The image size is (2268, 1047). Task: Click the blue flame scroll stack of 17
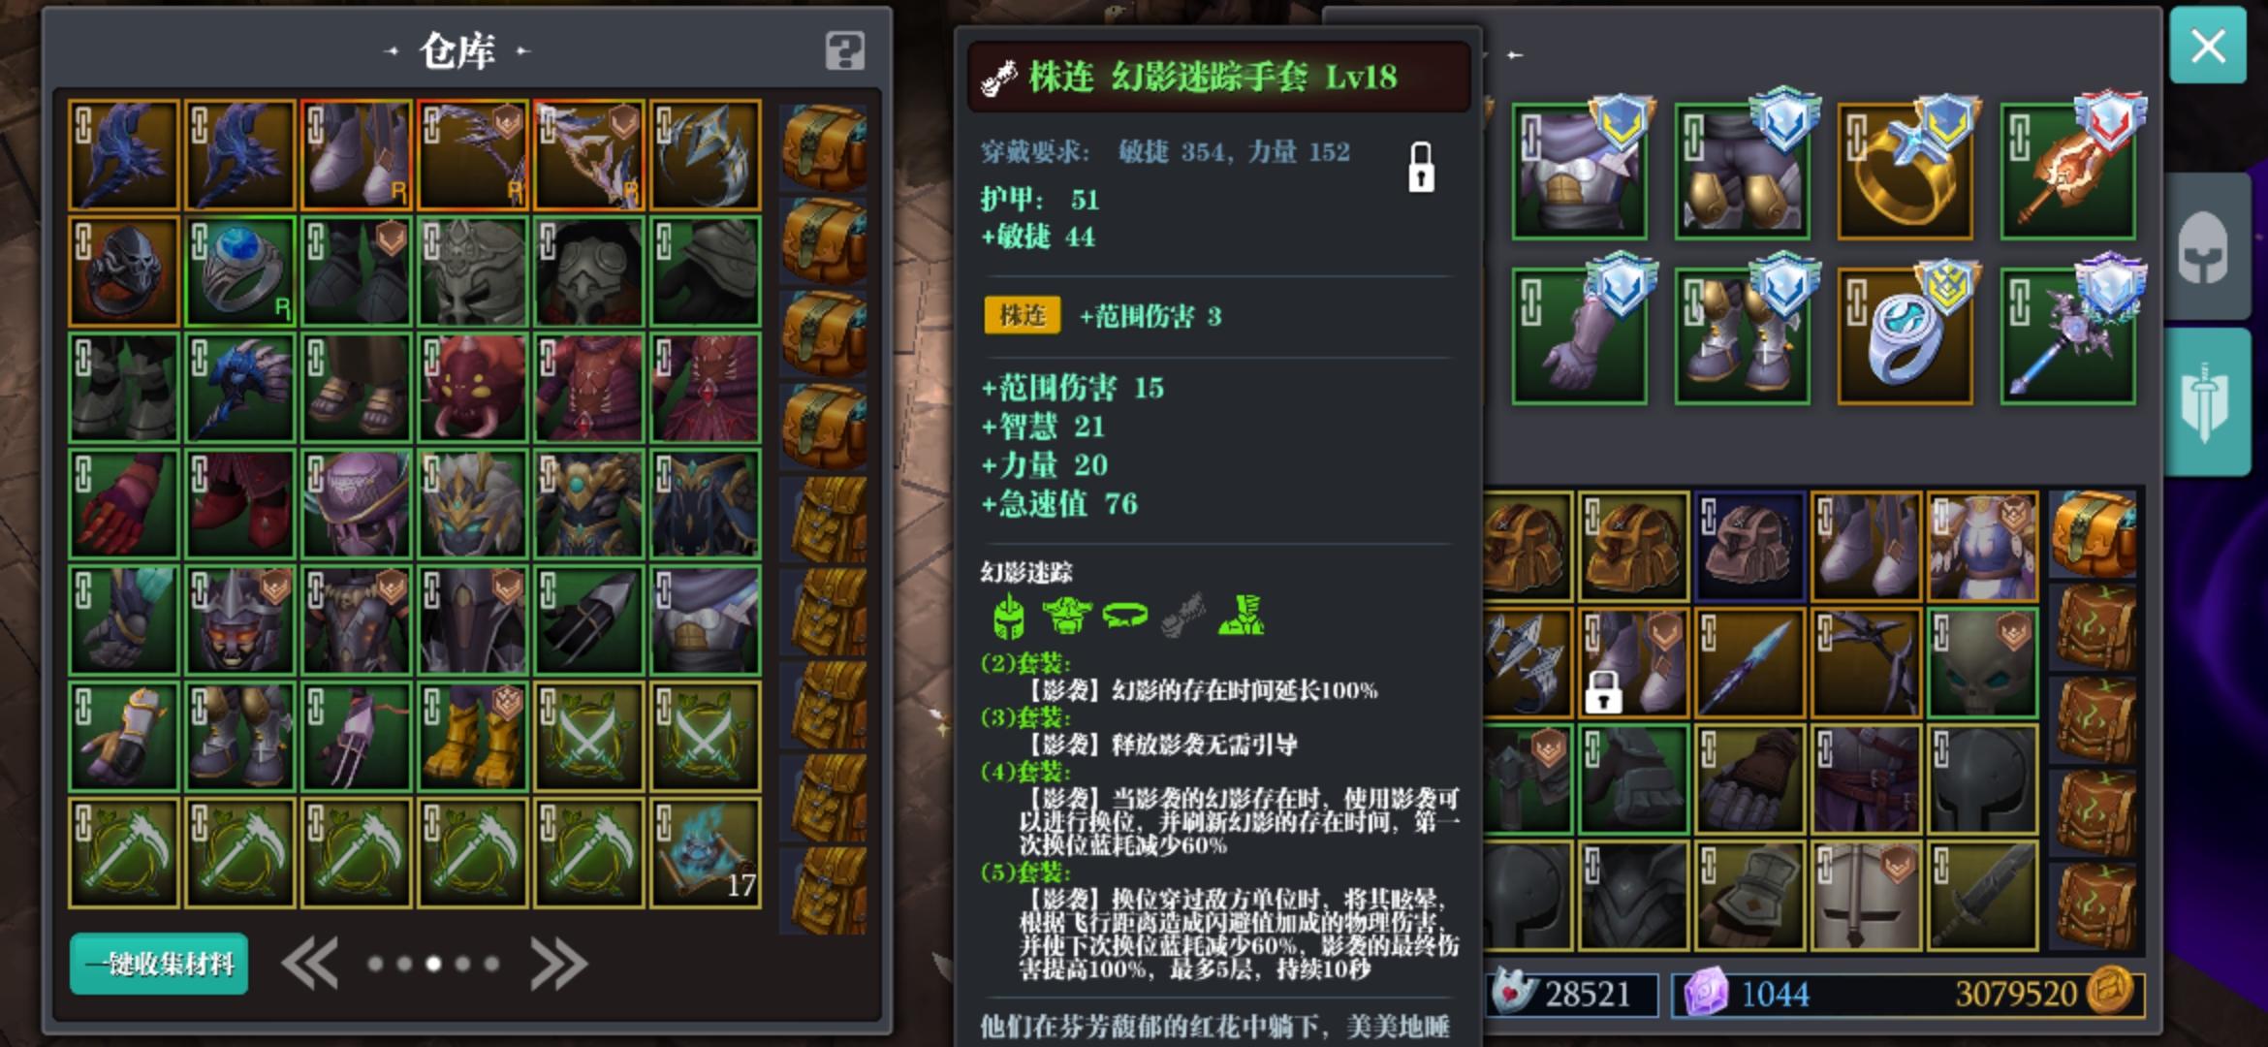705,852
